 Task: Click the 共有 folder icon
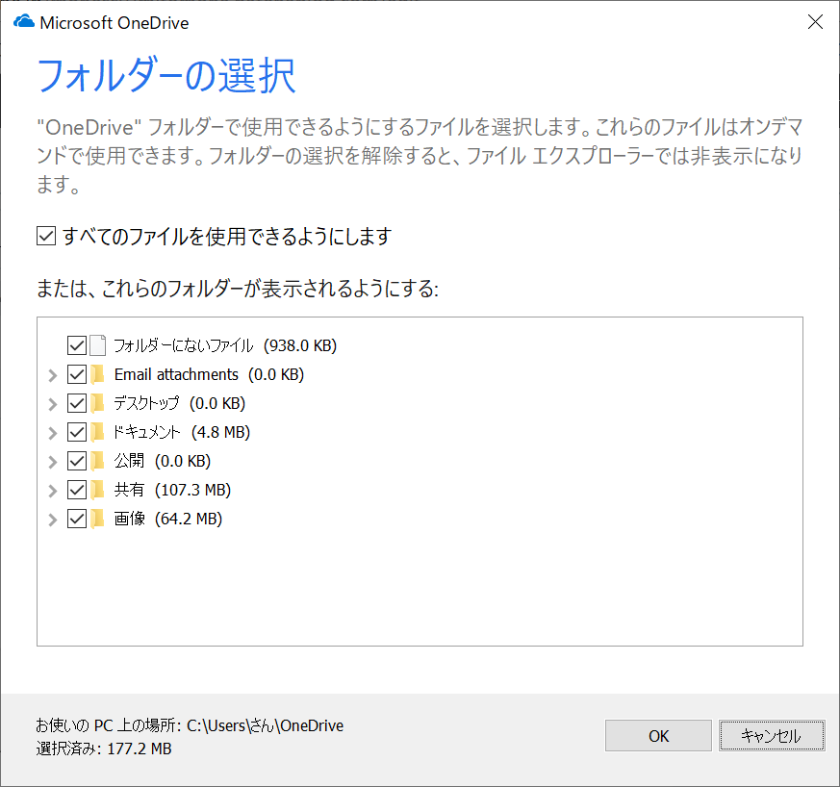point(97,490)
